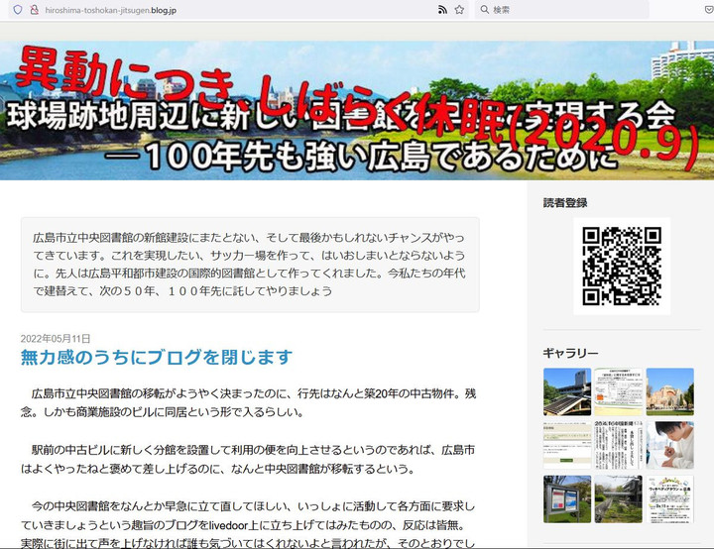Click the URL in the address bar
This screenshot has height=549, width=714.
(x=111, y=9)
